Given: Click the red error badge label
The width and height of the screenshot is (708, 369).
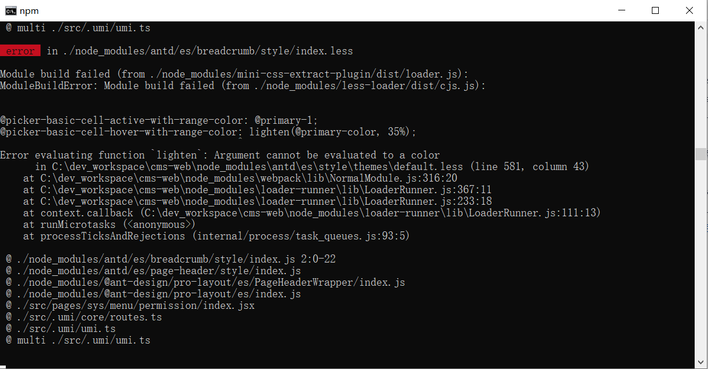Looking at the screenshot, I should [20, 51].
